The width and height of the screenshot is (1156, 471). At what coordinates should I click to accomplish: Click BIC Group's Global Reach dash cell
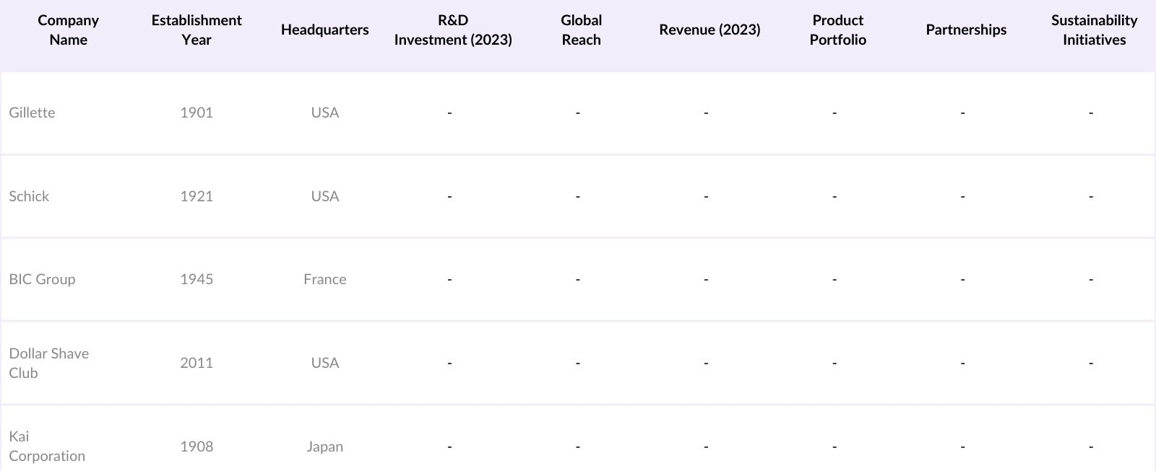point(578,279)
